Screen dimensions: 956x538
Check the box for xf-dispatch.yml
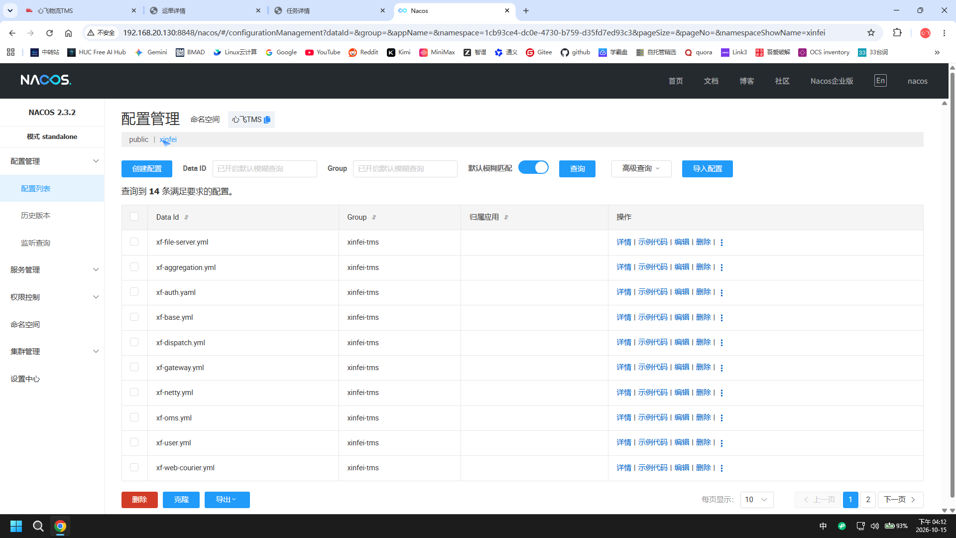[x=134, y=342]
